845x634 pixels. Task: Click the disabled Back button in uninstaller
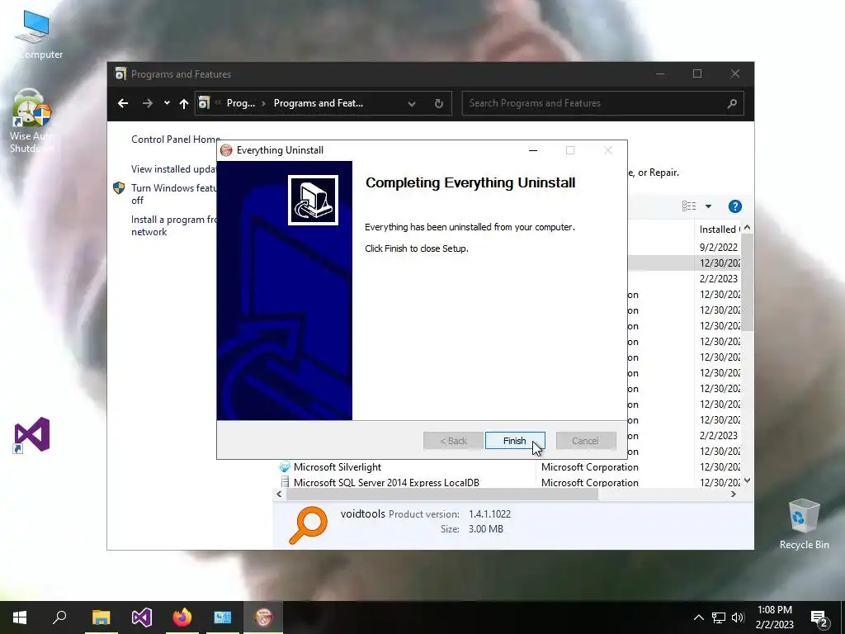(x=453, y=441)
